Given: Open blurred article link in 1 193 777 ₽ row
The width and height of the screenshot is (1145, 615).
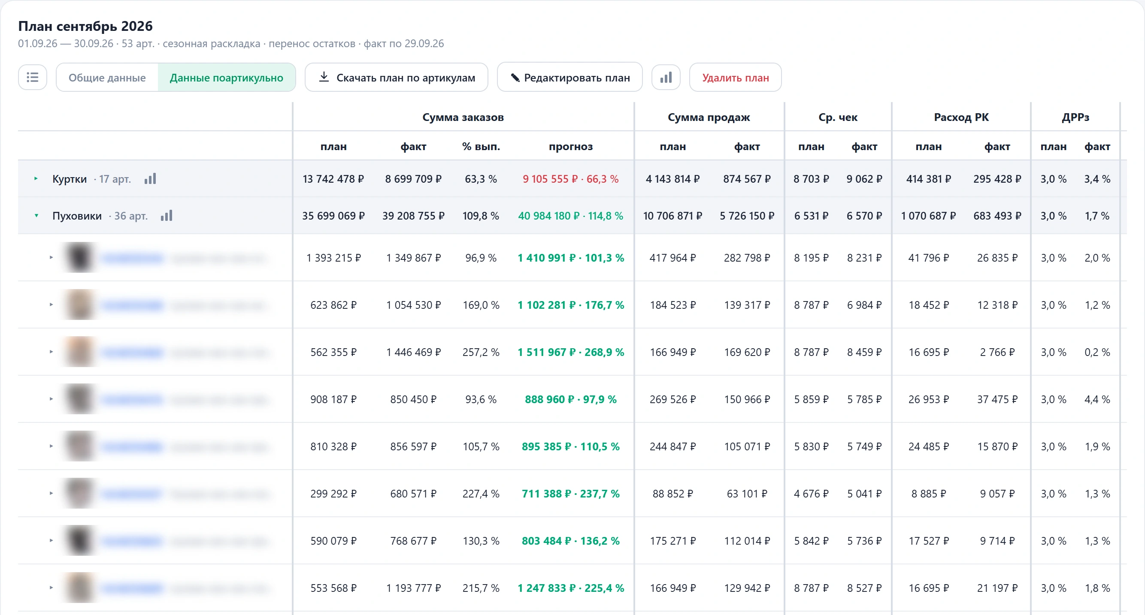Looking at the screenshot, I should 132,588.
